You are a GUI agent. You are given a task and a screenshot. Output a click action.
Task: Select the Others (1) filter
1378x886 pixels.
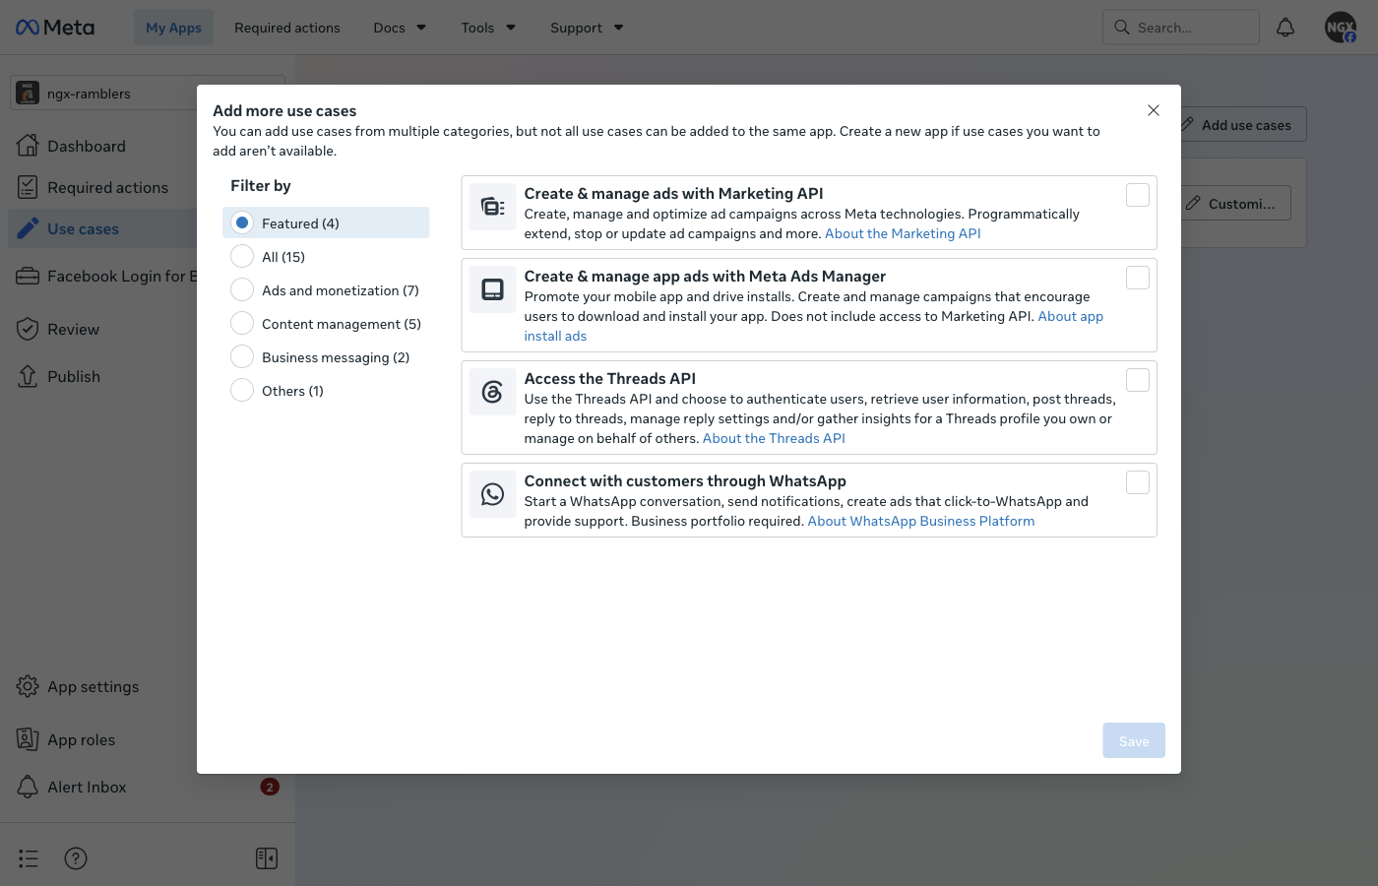point(326,391)
